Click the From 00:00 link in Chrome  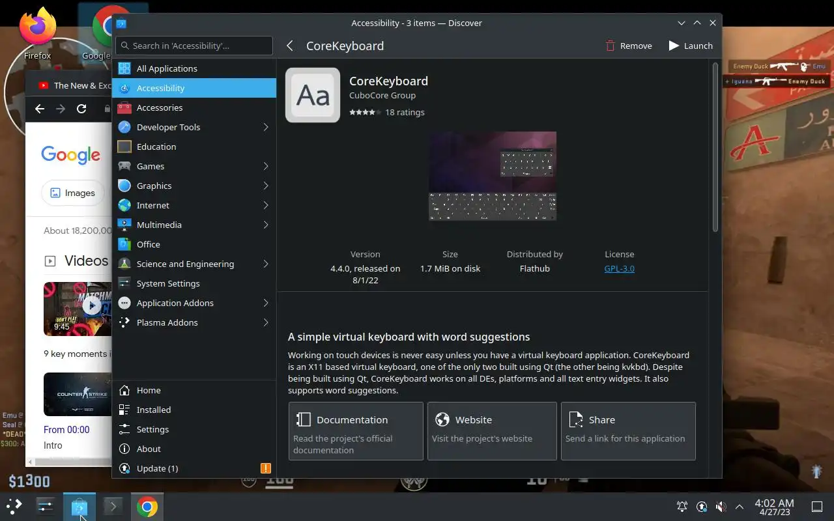click(x=66, y=430)
